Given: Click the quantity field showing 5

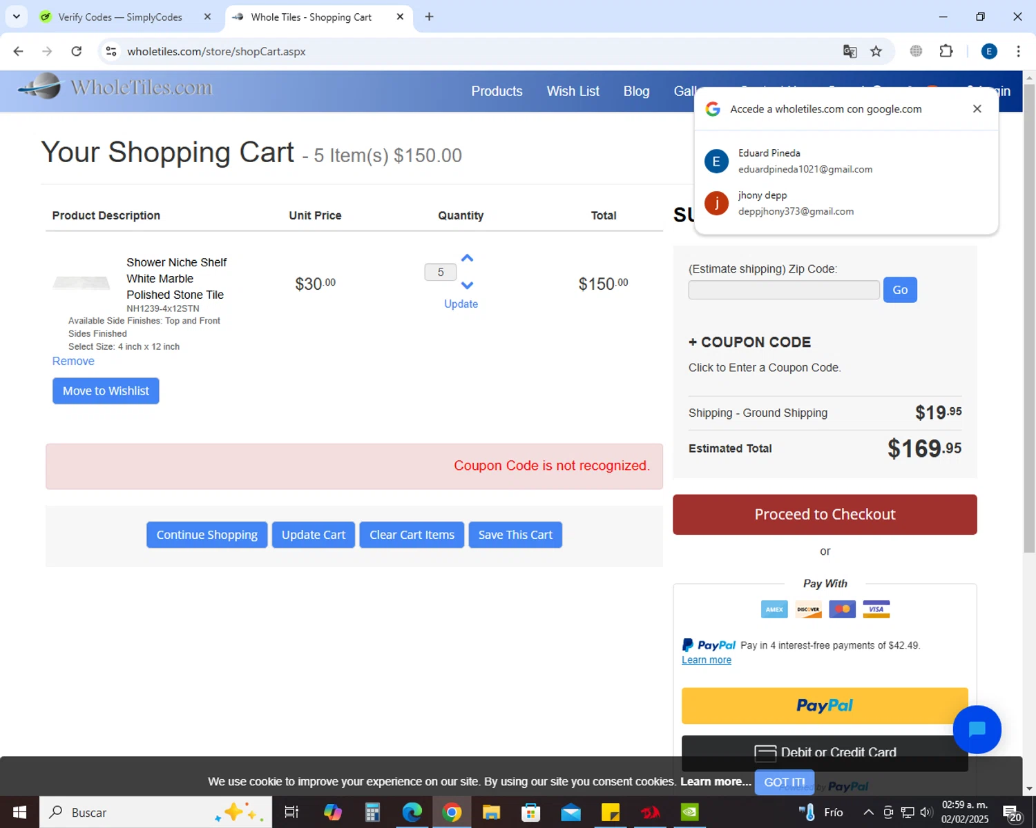Looking at the screenshot, I should [441, 272].
